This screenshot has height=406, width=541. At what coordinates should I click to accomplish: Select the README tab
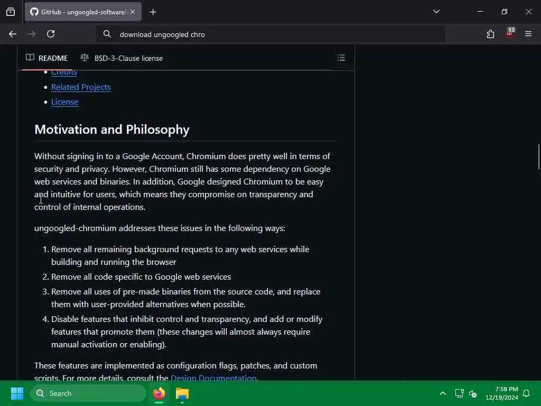[47, 58]
